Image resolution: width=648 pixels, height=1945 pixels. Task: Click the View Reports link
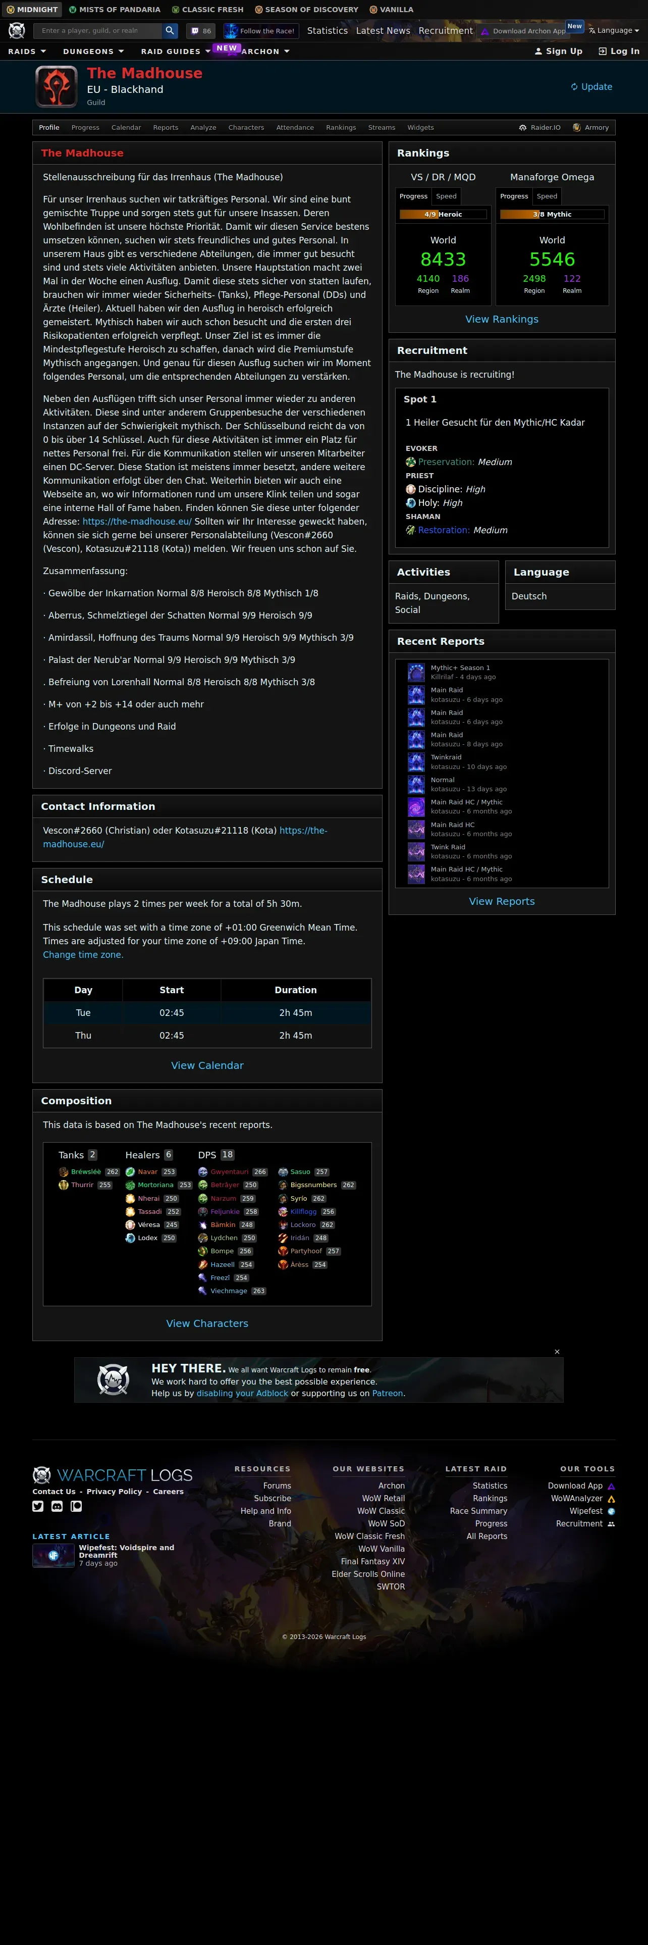[502, 901]
